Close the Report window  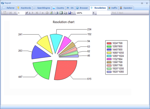pyautogui.click(x=147, y=3)
